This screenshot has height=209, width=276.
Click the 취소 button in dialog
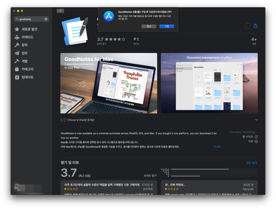pyautogui.click(x=149, y=26)
